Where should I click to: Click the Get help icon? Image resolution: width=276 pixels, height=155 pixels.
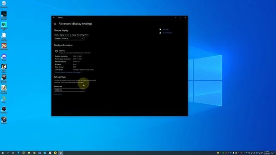(160, 29)
